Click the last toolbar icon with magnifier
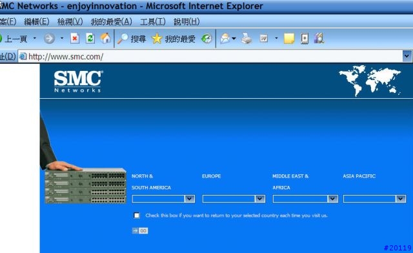The width and height of the screenshot is (413, 253). [319, 39]
